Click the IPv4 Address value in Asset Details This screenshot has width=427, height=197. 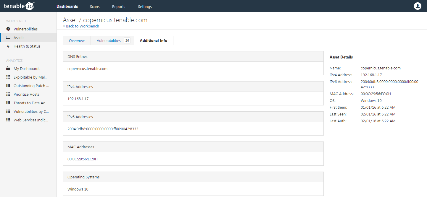point(371,75)
